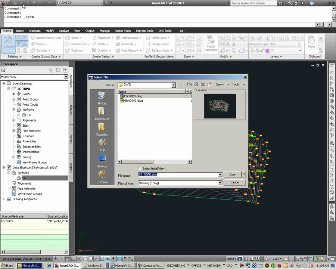
Task: Open Civil 3D workspace dropdown
Action: pos(102,3)
